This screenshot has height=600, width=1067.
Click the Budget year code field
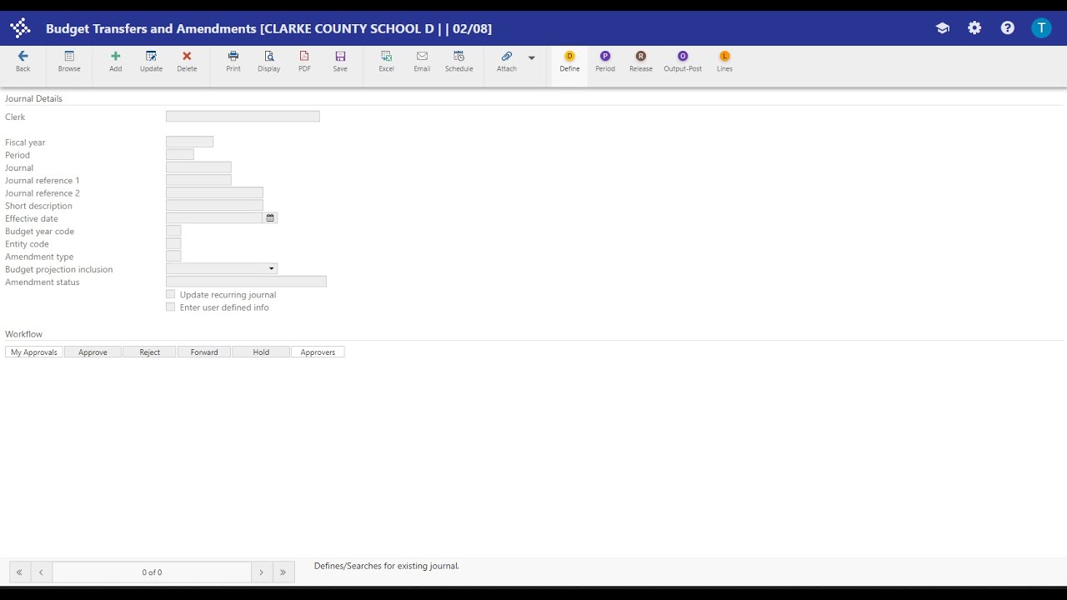173,231
